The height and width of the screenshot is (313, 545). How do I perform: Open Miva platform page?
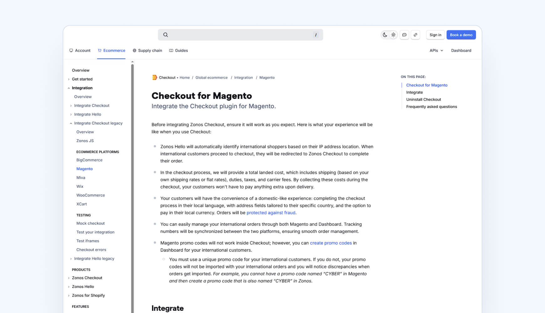pyautogui.click(x=81, y=177)
